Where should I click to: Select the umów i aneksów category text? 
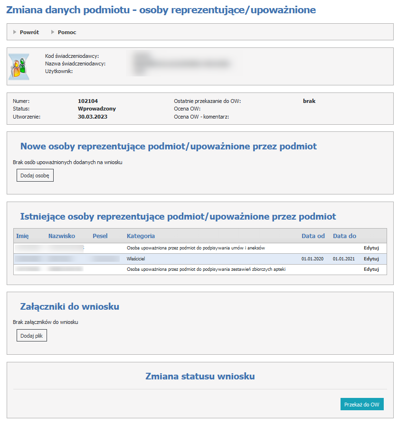(195, 248)
